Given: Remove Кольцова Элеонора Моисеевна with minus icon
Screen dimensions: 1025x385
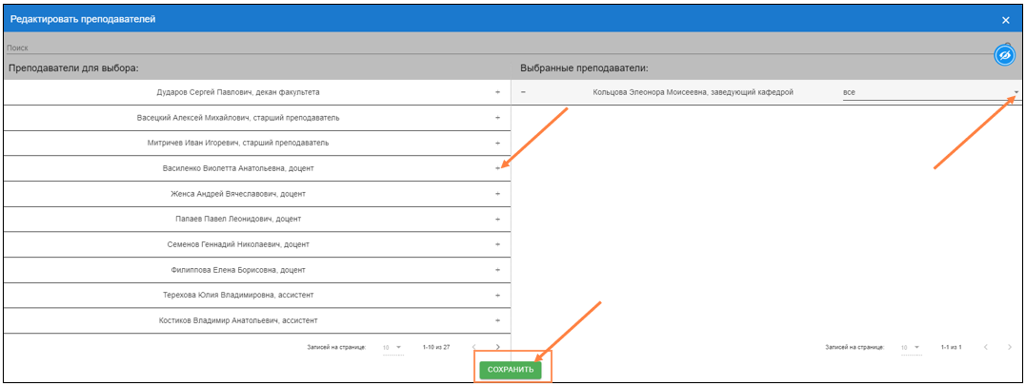Looking at the screenshot, I should (x=524, y=92).
